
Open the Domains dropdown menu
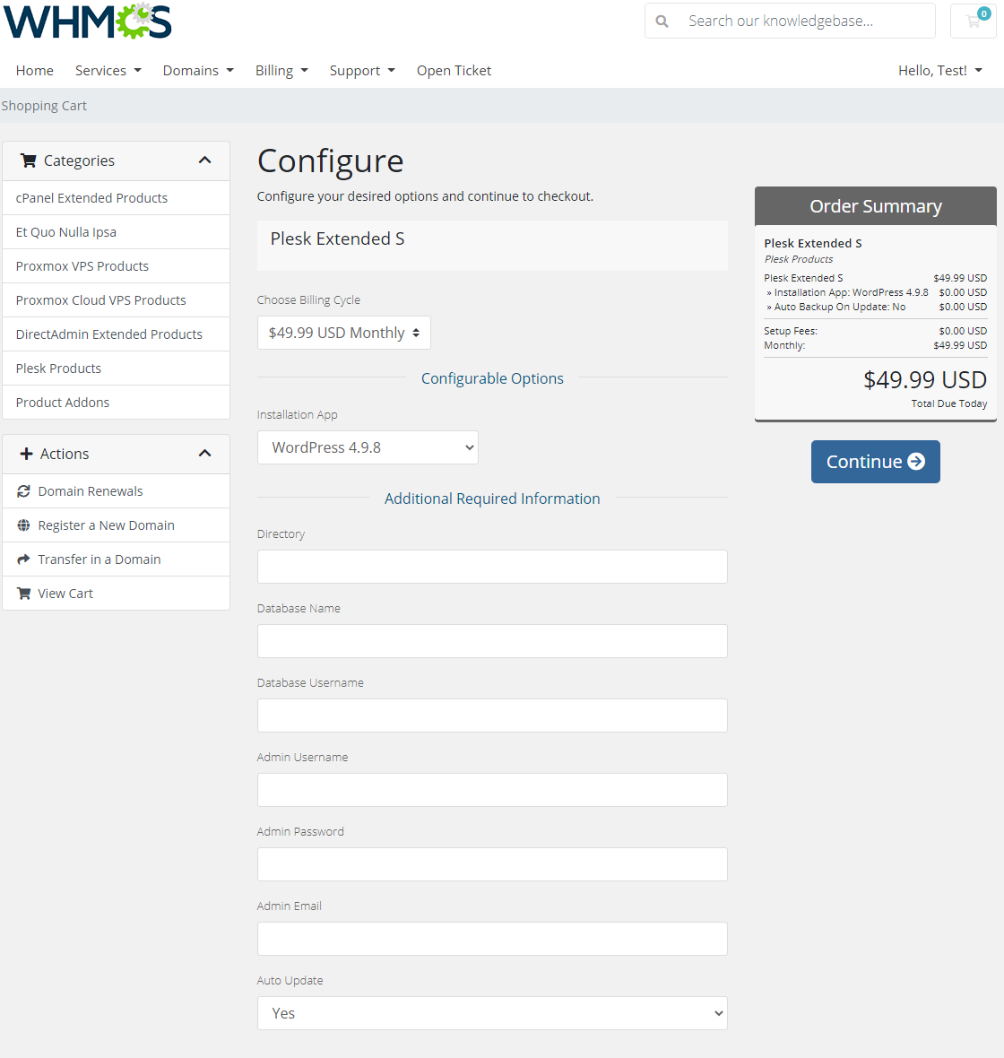pos(198,71)
